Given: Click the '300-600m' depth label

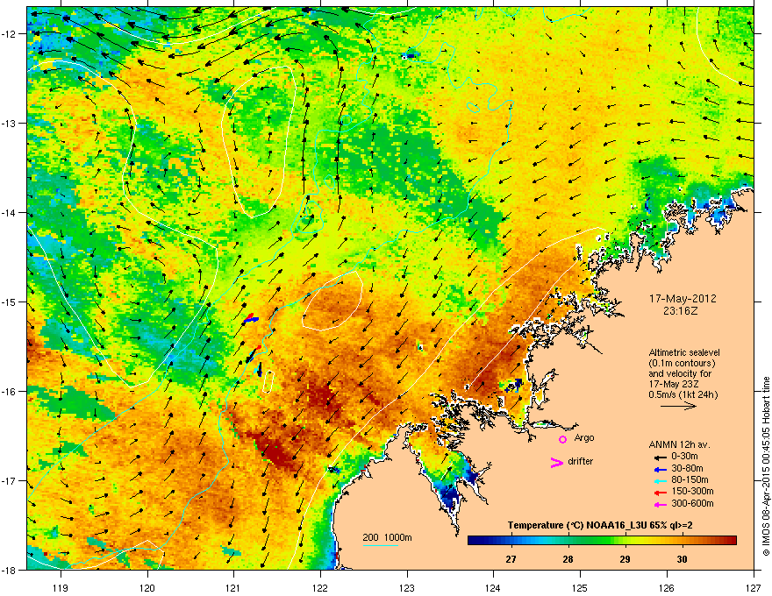Looking at the screenshot, I should 693,504.
